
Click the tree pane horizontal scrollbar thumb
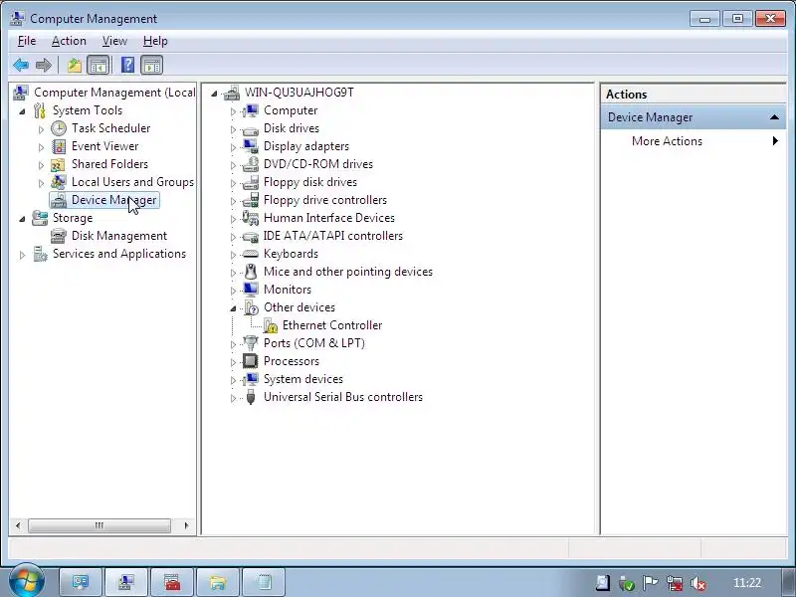99,525
